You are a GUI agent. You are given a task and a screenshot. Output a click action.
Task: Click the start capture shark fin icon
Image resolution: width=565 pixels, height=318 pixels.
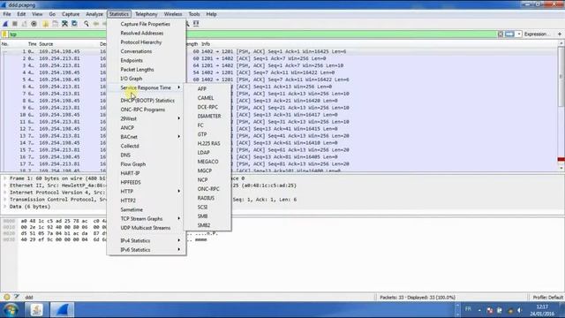pos(5,24)
